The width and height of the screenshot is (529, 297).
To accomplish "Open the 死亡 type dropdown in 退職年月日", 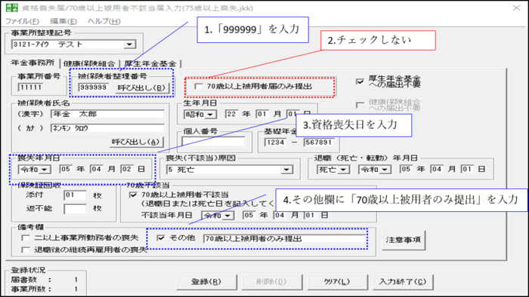I will pos(333,170).
